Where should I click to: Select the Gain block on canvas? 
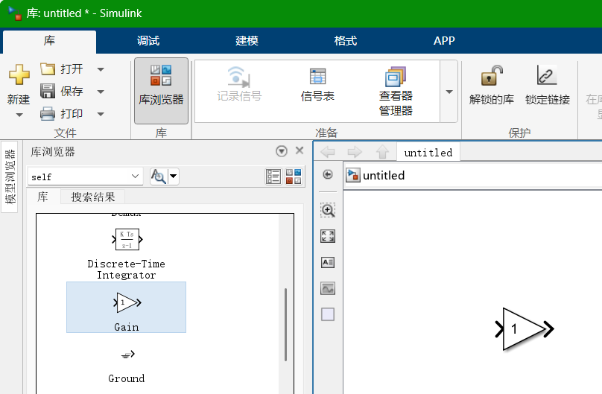[x=525, y=329]
